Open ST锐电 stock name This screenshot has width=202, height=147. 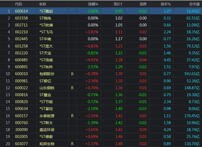click(45, 18)
